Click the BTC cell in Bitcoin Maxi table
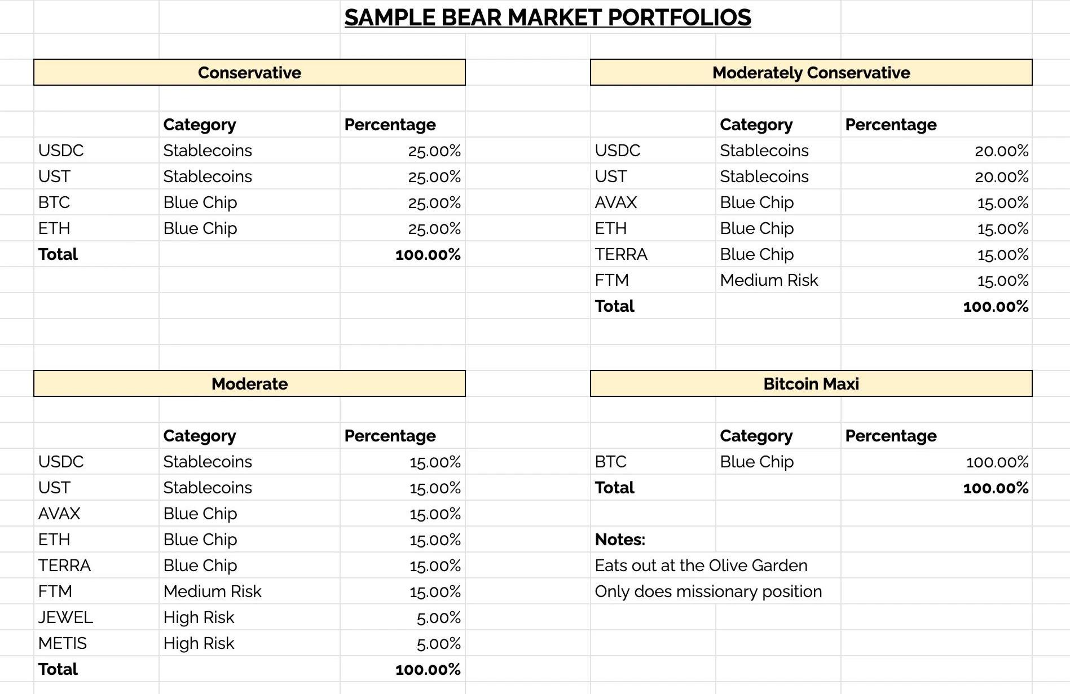 click(611, 462)
